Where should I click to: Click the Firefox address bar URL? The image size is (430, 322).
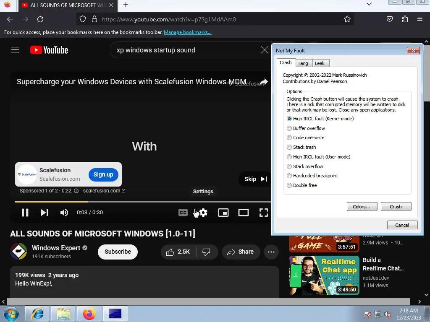(169, 19)
